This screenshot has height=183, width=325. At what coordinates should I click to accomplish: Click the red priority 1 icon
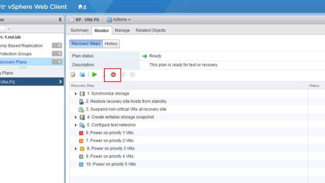(x=81, y=133)
